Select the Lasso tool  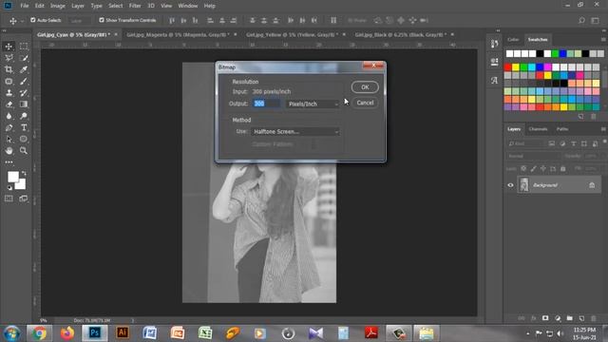coord(9,58)
